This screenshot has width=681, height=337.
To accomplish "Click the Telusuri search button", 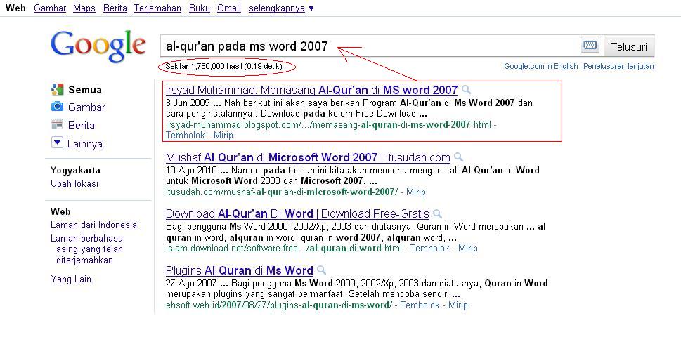I will pyautogui.click(x=629, y=46).
